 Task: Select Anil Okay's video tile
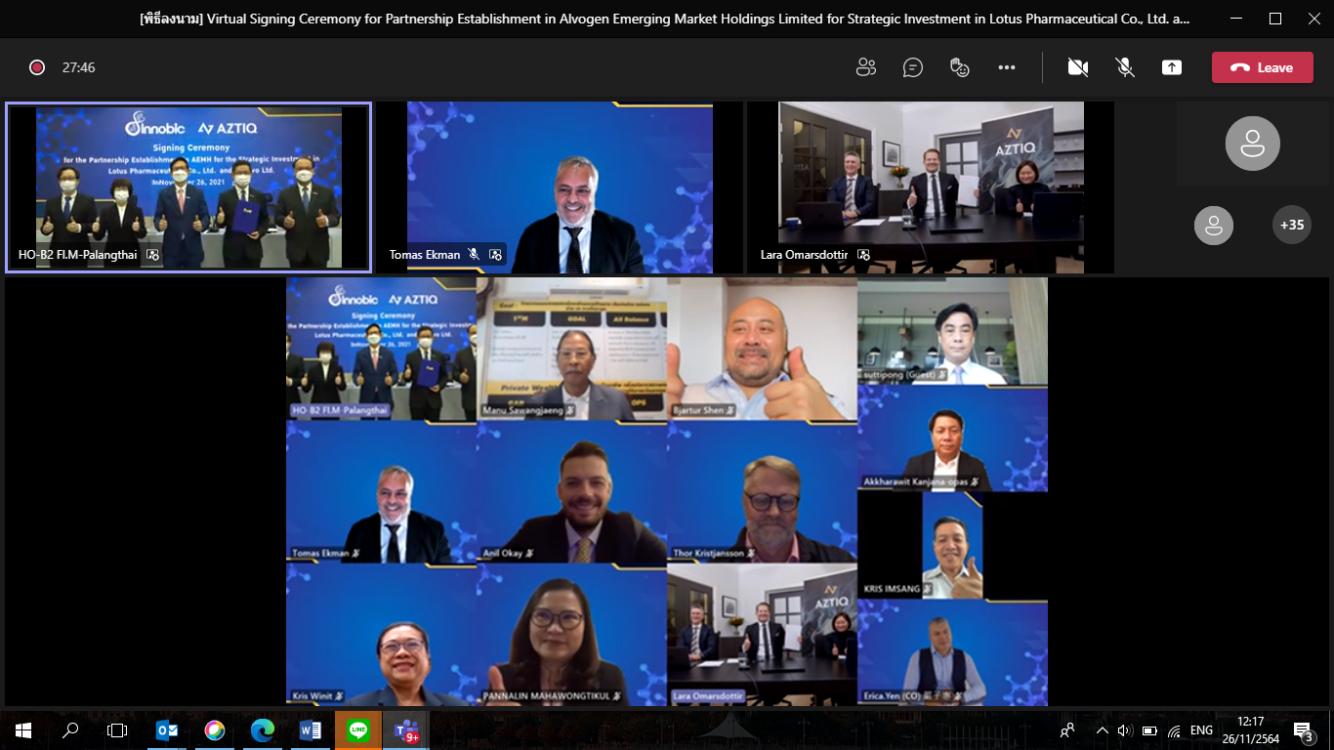[571, 491]
